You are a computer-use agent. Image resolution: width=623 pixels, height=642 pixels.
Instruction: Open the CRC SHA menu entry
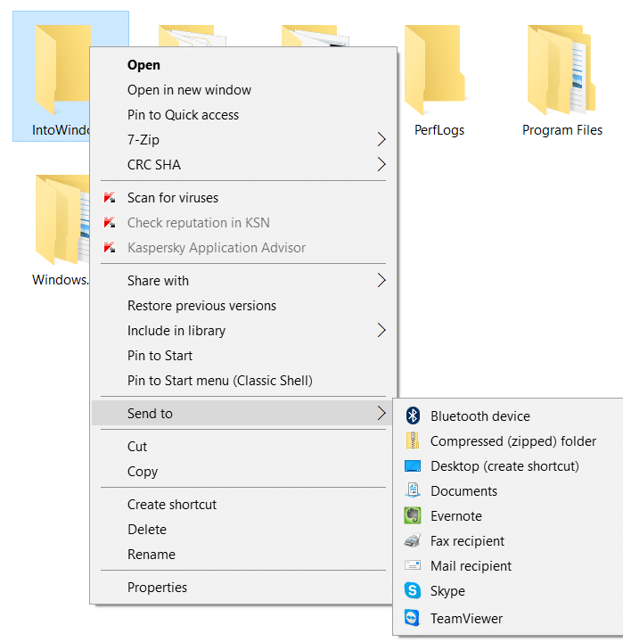[243, 165]
